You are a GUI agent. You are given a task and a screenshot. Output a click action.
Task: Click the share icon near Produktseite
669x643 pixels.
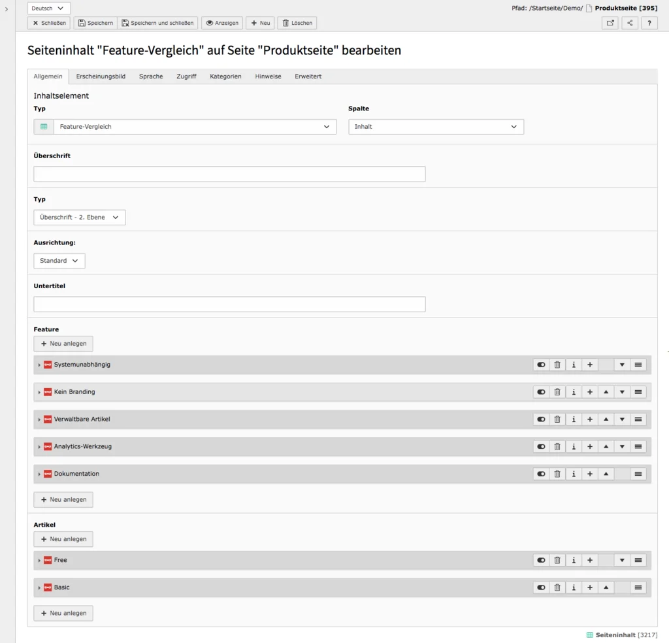click(629, 23)
